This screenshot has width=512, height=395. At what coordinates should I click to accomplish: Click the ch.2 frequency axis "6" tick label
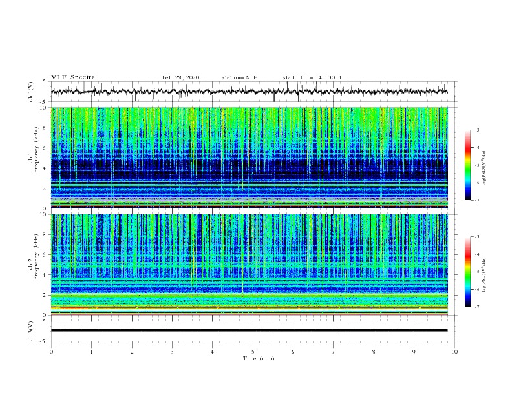pyautogui.click(x=46, y=255)
